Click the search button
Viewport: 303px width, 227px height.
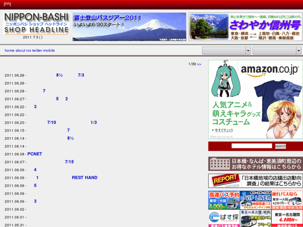click(x=280, y=146)
